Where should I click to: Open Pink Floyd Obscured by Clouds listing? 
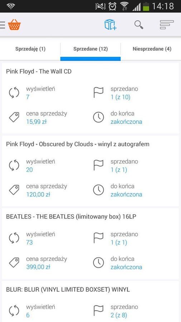78,144
